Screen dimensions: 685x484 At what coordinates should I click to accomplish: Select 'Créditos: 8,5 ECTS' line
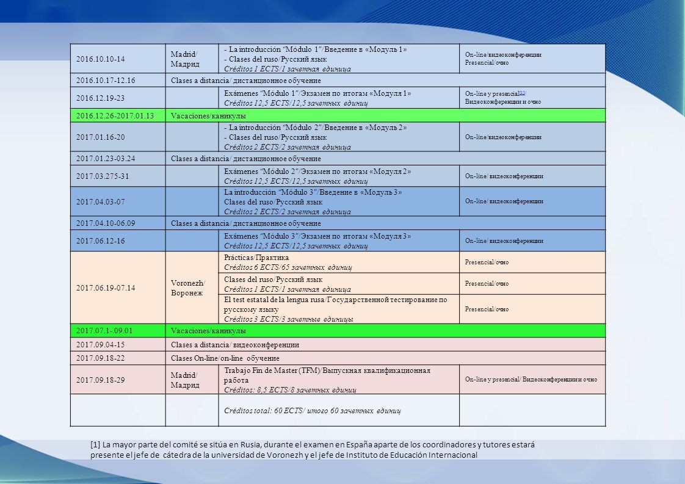point(290,389)
